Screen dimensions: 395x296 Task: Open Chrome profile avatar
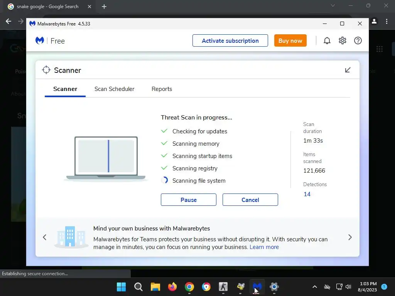tap(374, 22)
